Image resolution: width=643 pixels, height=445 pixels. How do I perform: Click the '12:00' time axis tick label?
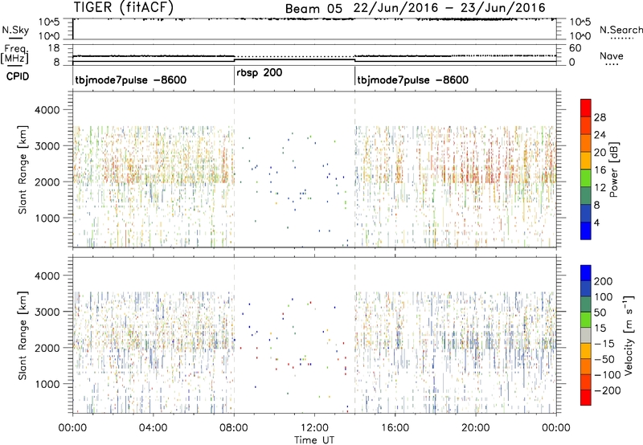click(314, 428)
